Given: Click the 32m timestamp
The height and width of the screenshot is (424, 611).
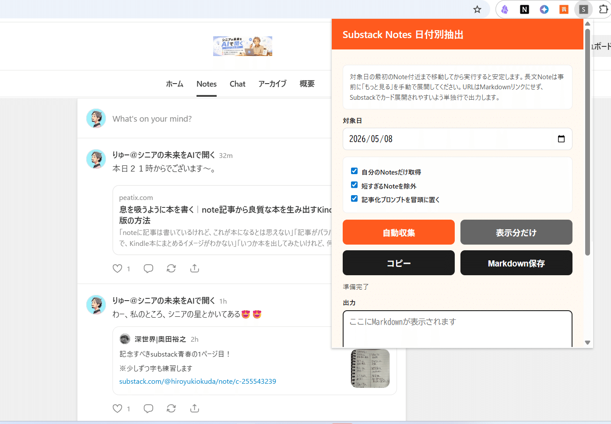Looking at the screenshot, I should tap(226, 155).
